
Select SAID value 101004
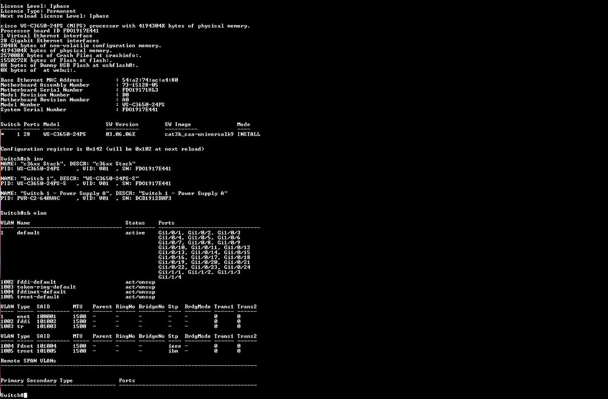point(47,347)
